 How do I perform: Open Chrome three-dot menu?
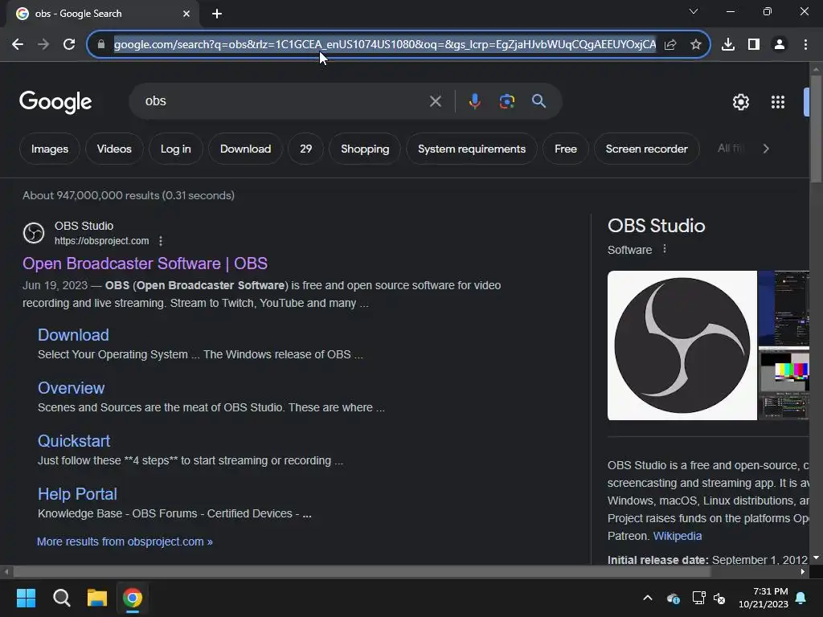[x=805, y=44]
